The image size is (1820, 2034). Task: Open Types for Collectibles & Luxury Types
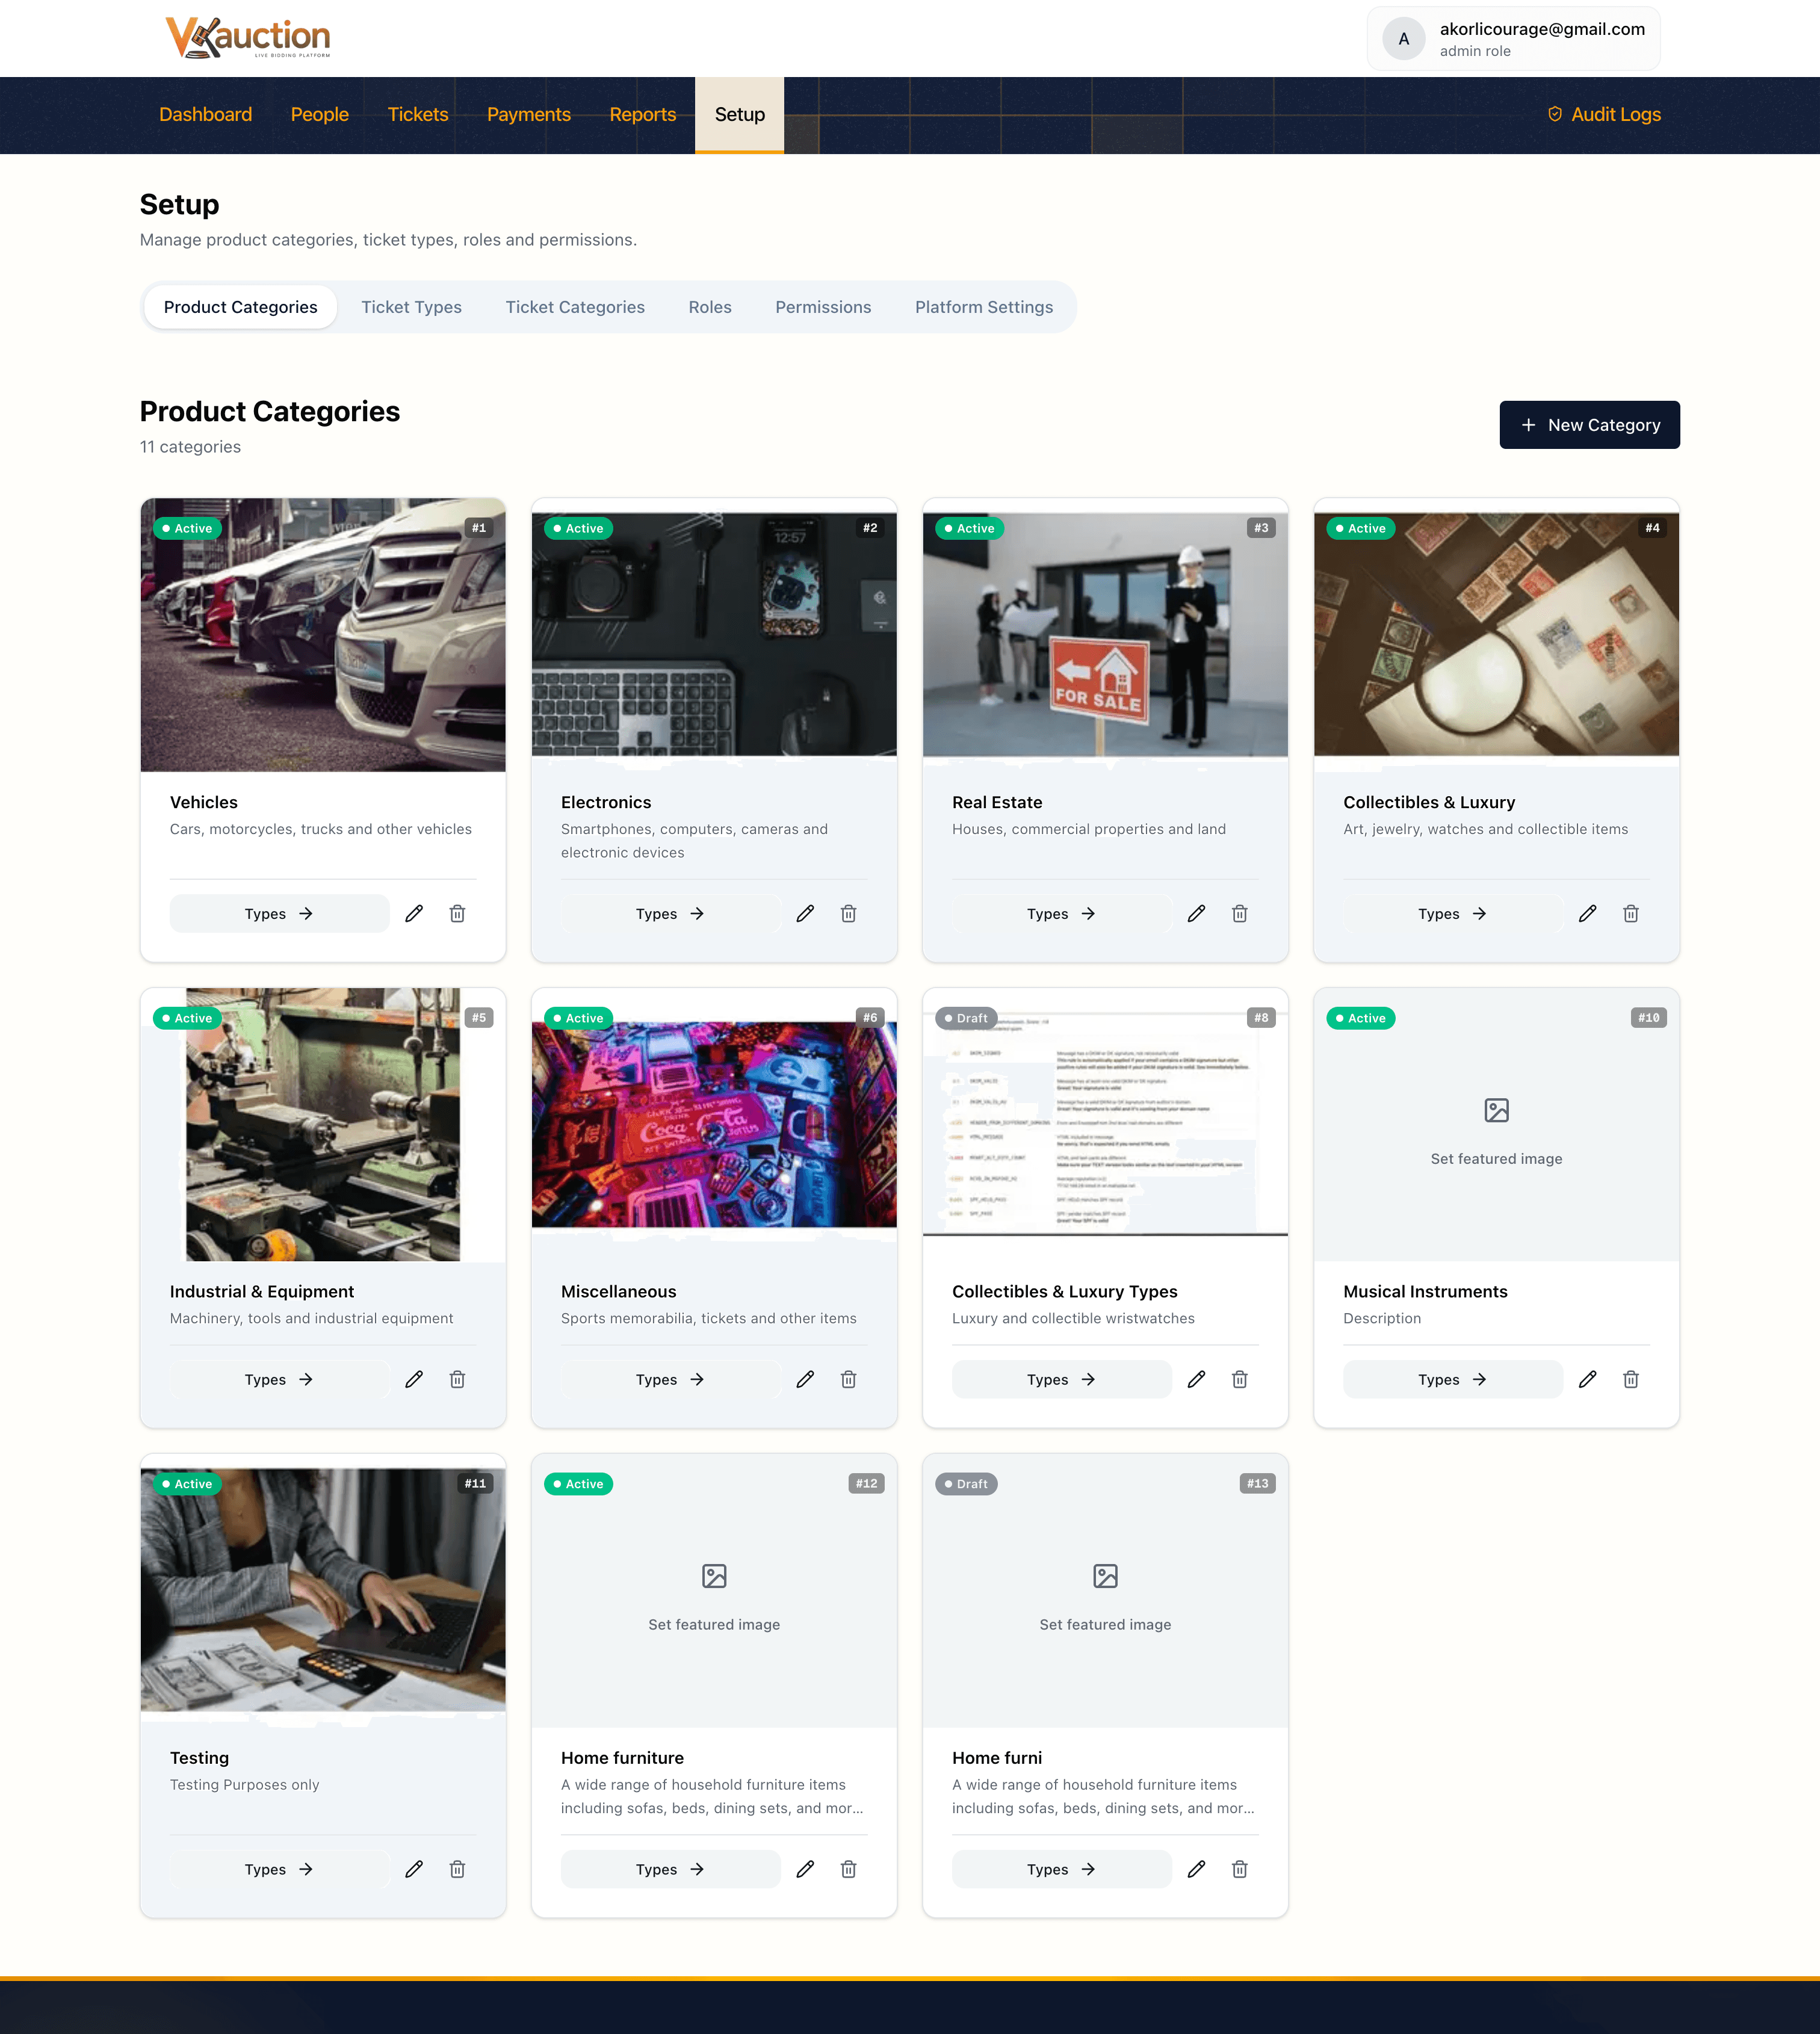click(x=1061, y=1380)
